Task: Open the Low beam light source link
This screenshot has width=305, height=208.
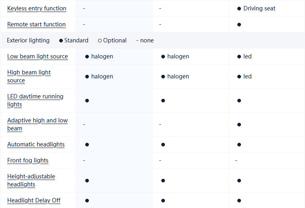Action: point(38,56)
